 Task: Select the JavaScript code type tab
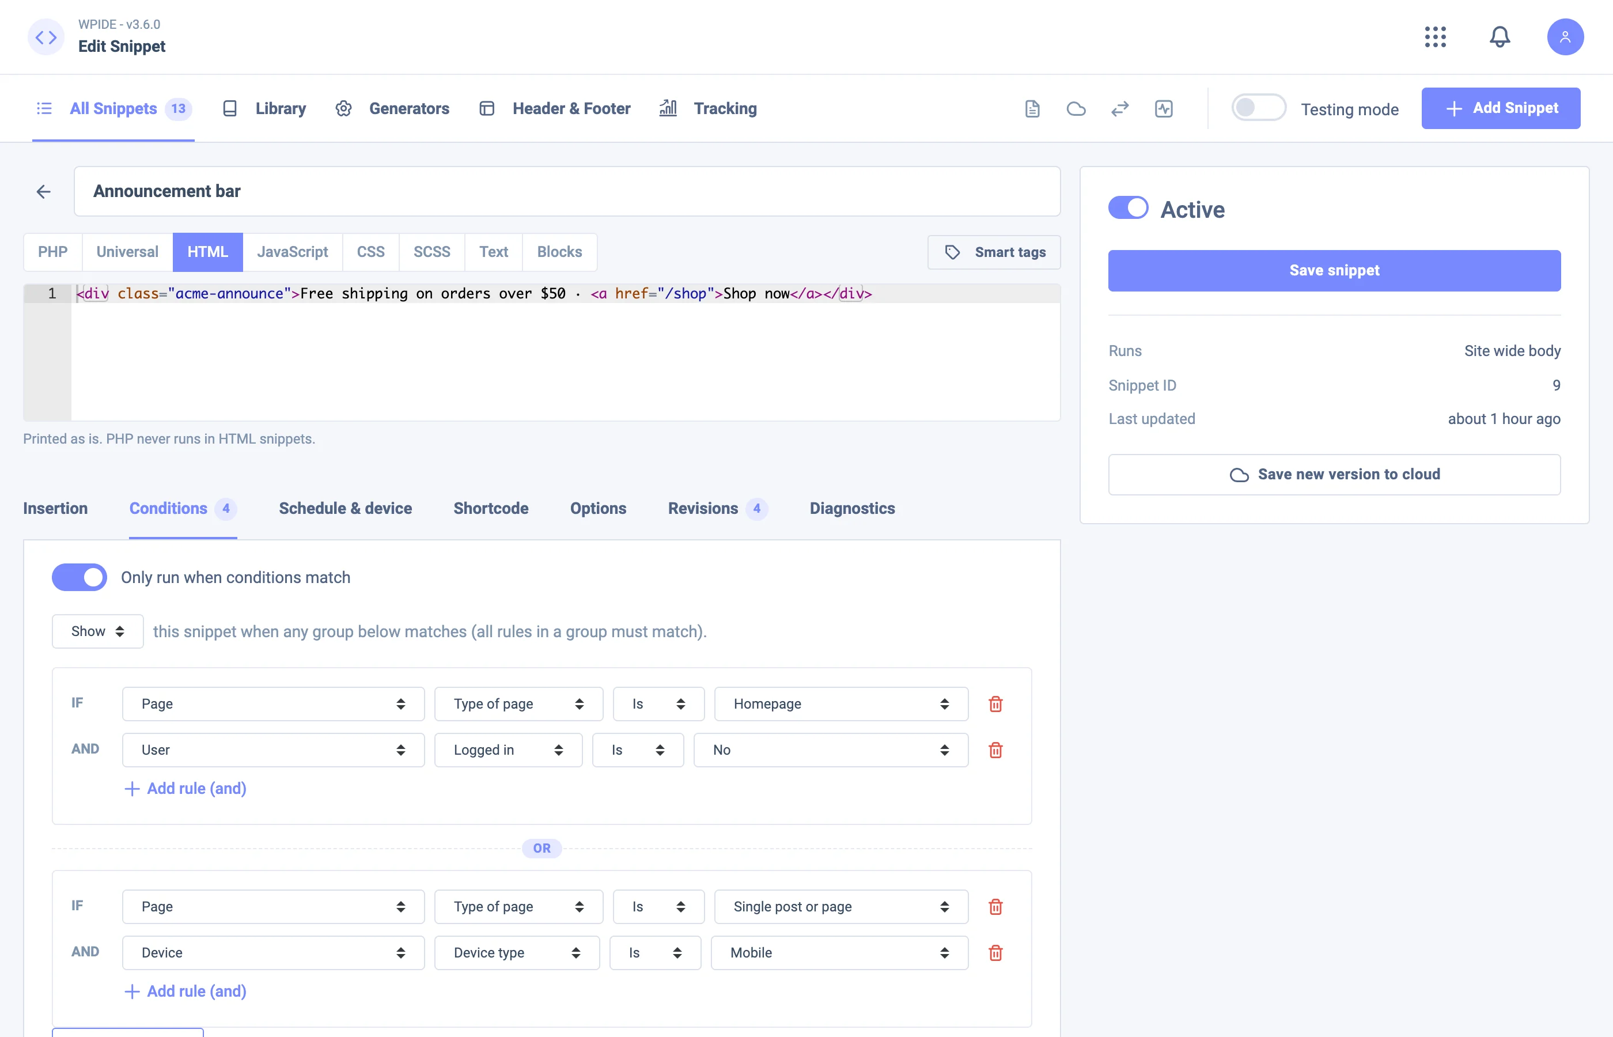292,252
